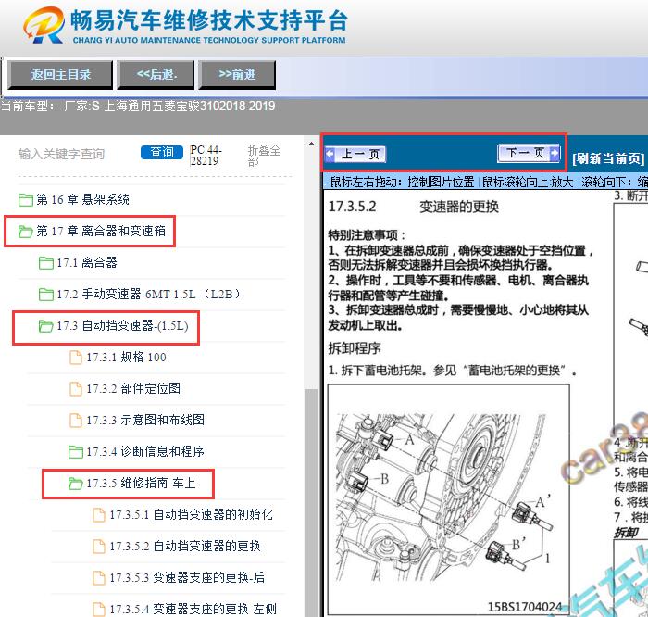
Task: Click folder icon beside 17.1 离合器
Action: click(x=46, y=262)
